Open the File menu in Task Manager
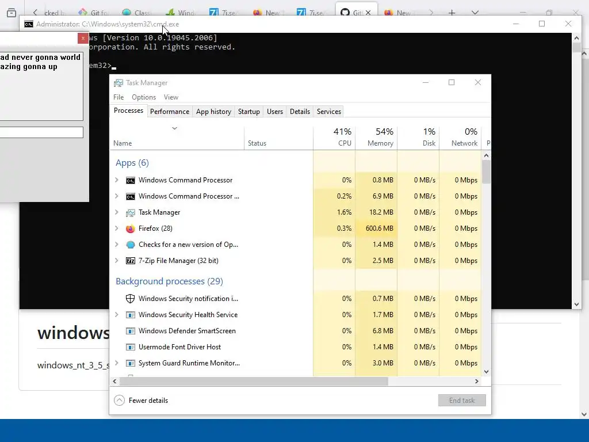Screen dimensions: 589x442 118,97
